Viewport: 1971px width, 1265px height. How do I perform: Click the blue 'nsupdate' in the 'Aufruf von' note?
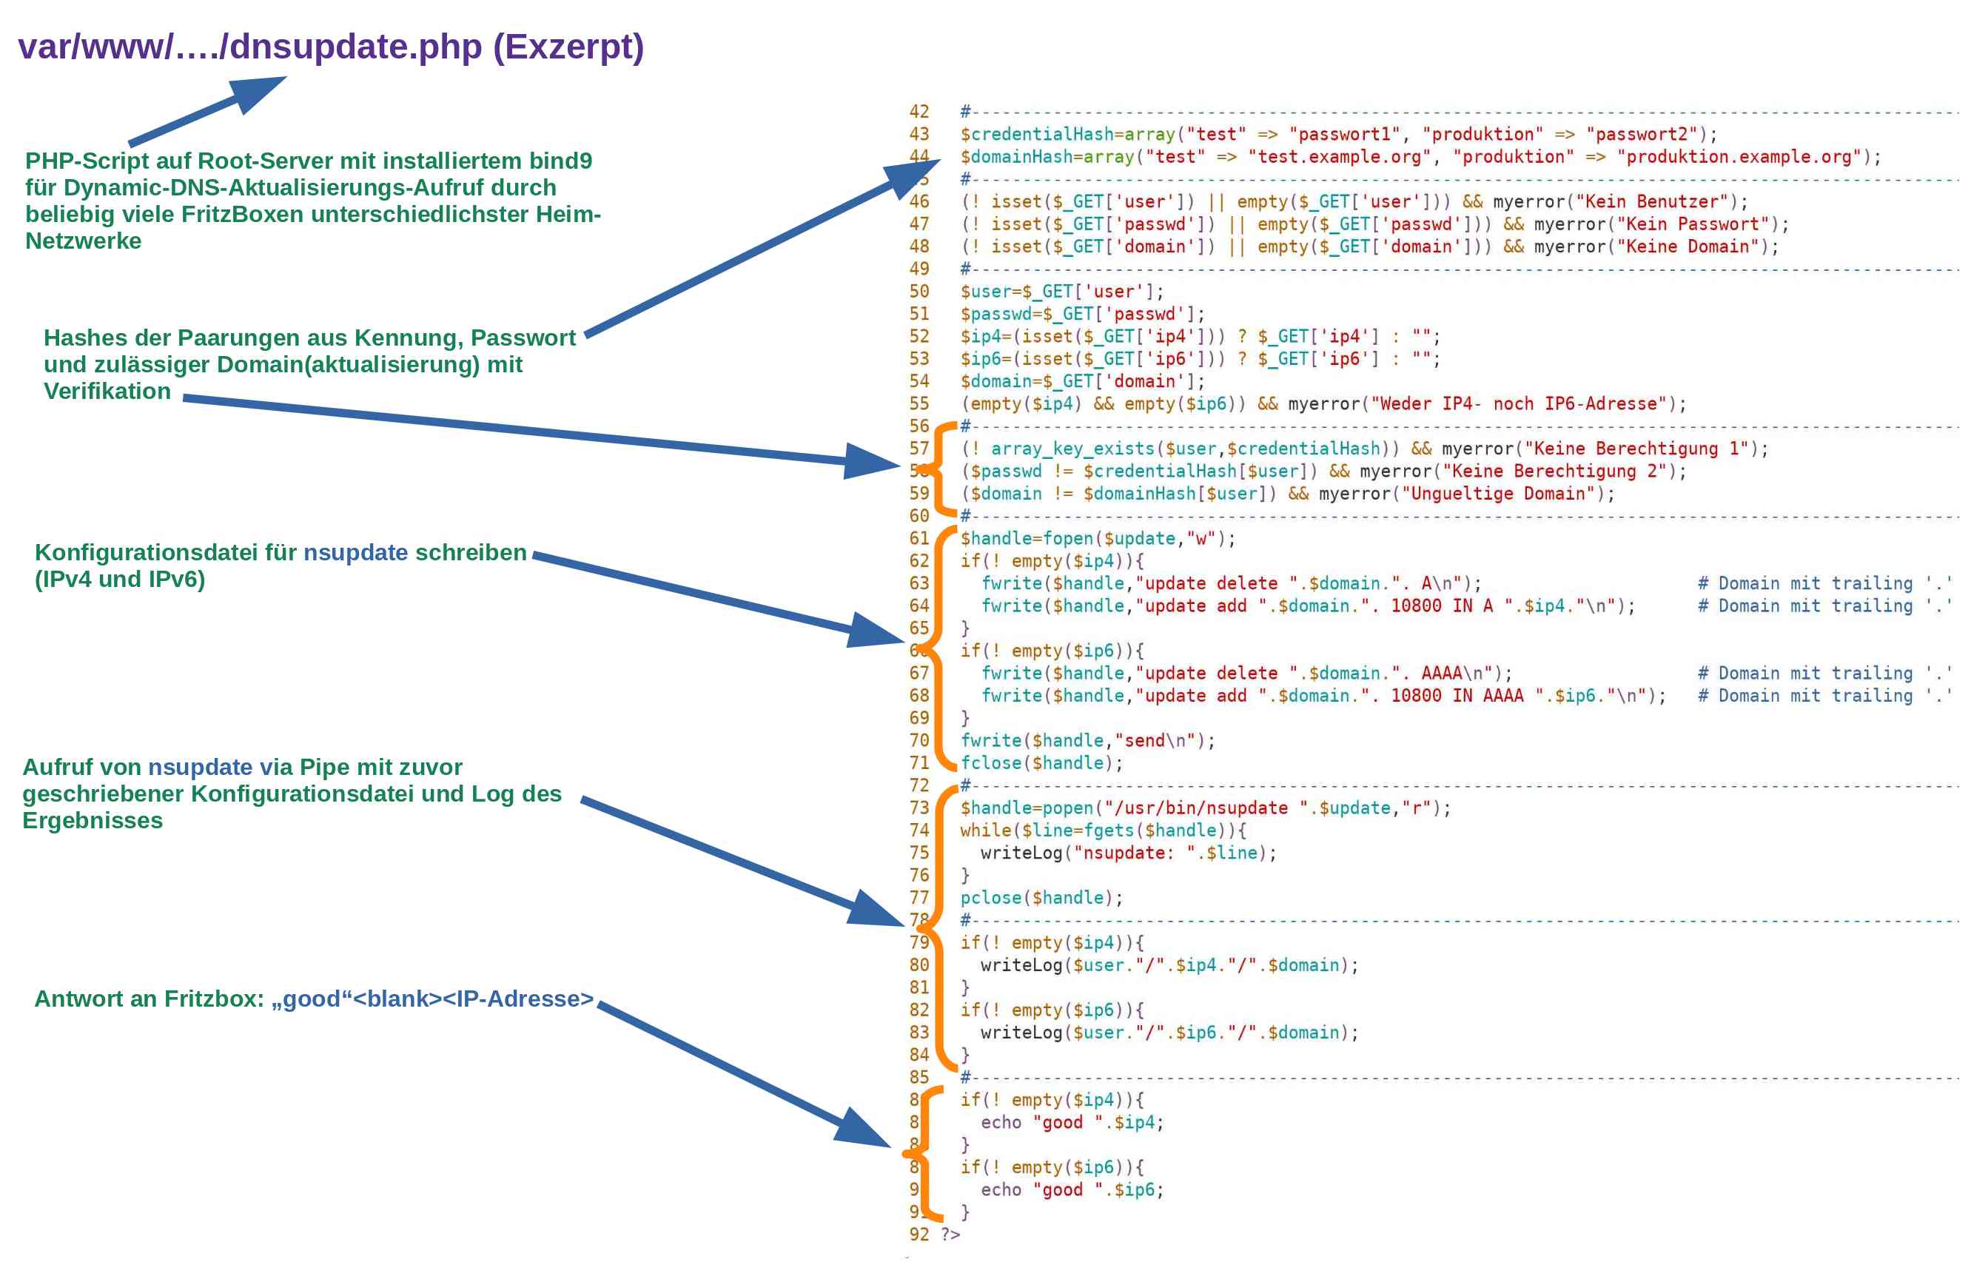pyautogui.click(x=201, y=767)
